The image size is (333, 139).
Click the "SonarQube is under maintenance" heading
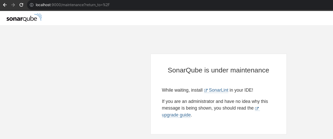[218, 70]
